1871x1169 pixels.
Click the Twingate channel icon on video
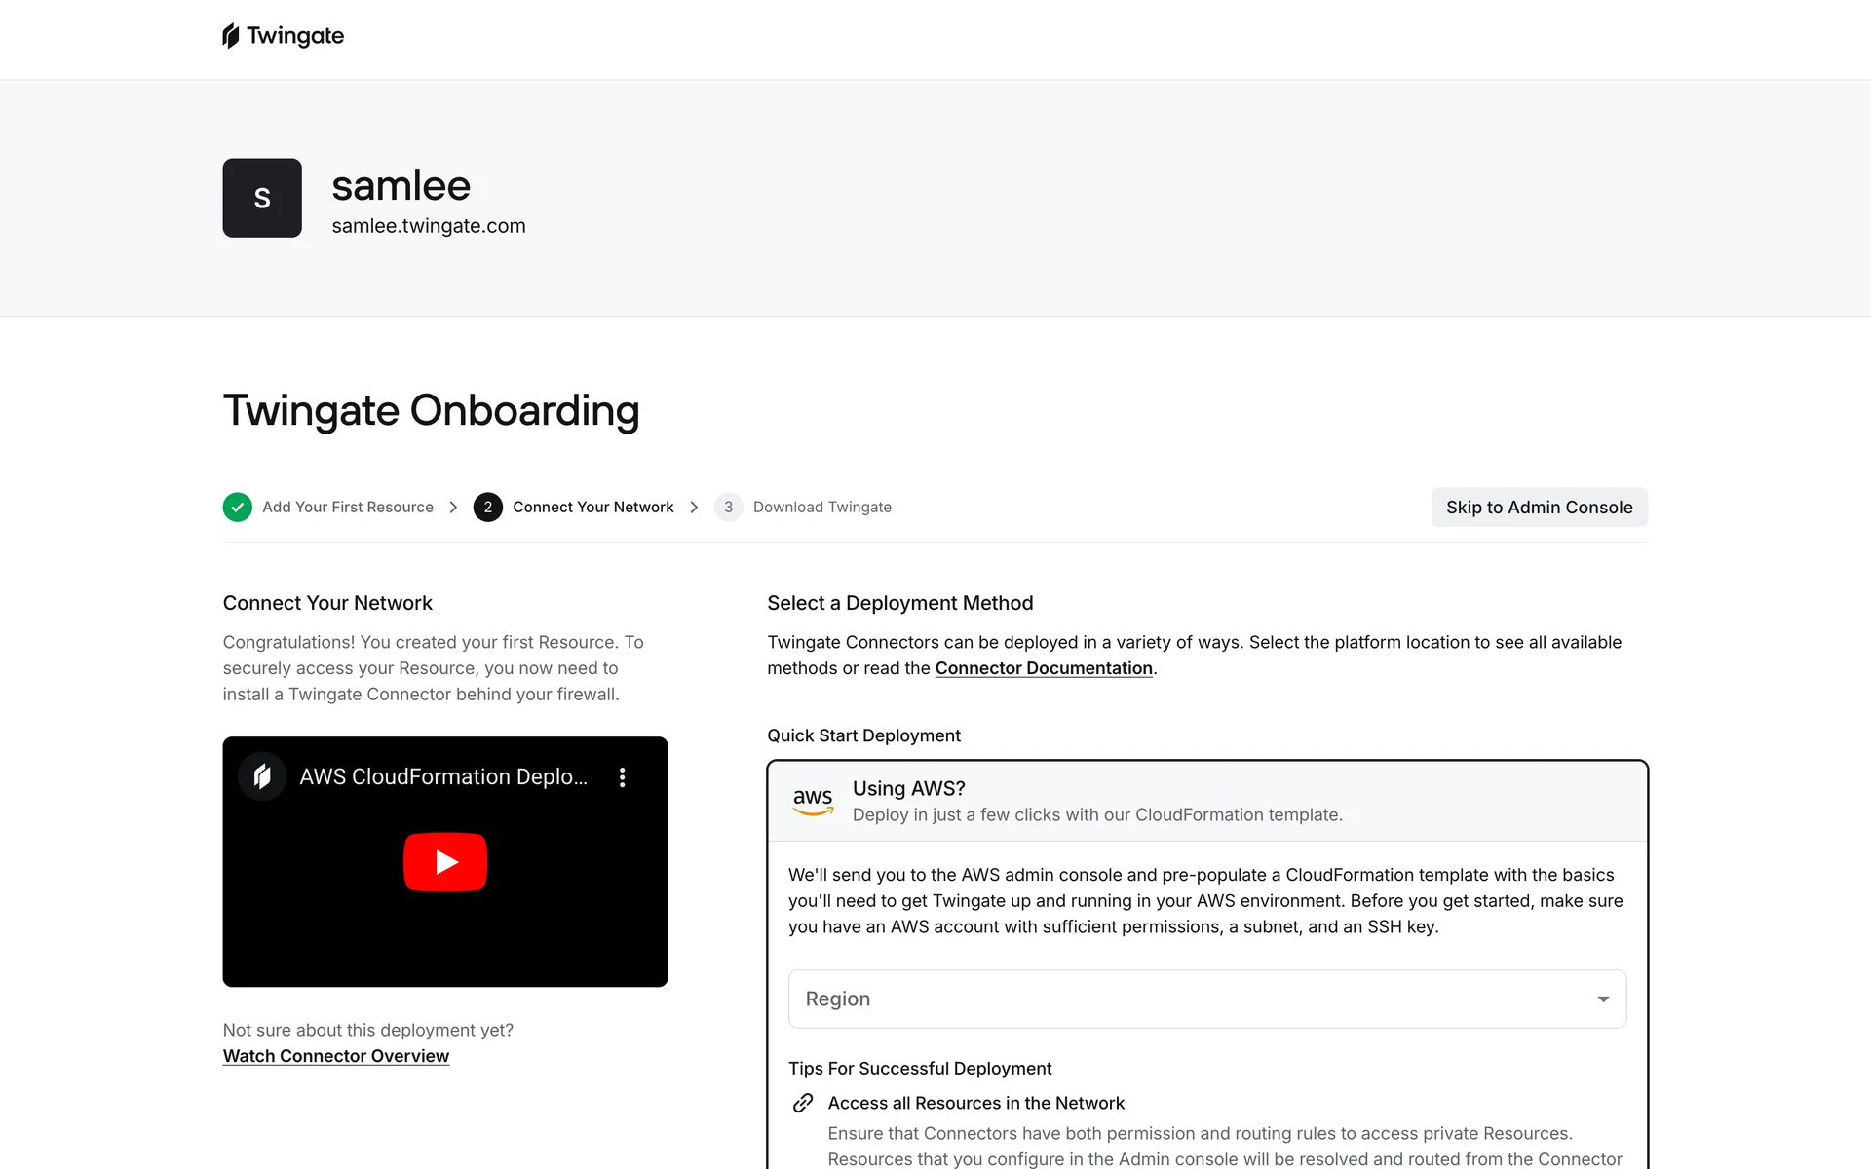coord(262,776)
